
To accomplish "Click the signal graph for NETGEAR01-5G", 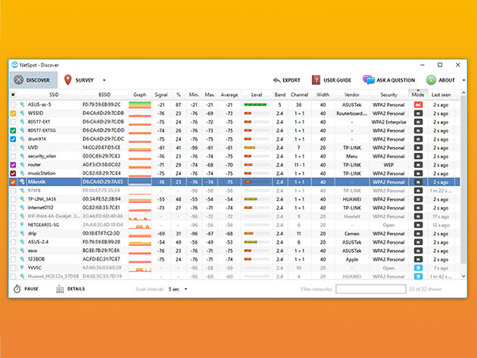I will pyautogui.click(x=140, y=226).
